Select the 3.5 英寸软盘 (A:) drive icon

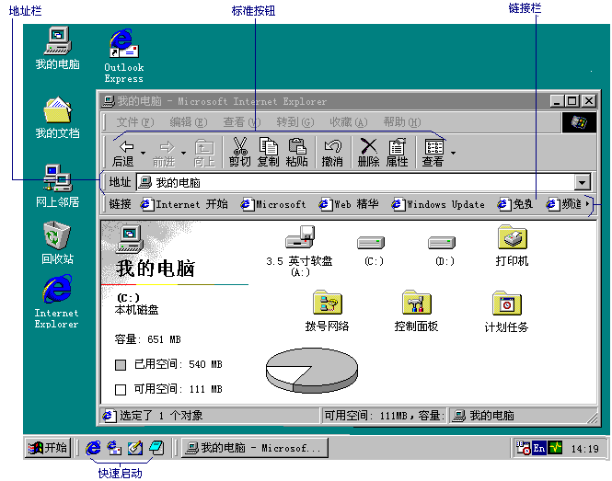[300, 236]
